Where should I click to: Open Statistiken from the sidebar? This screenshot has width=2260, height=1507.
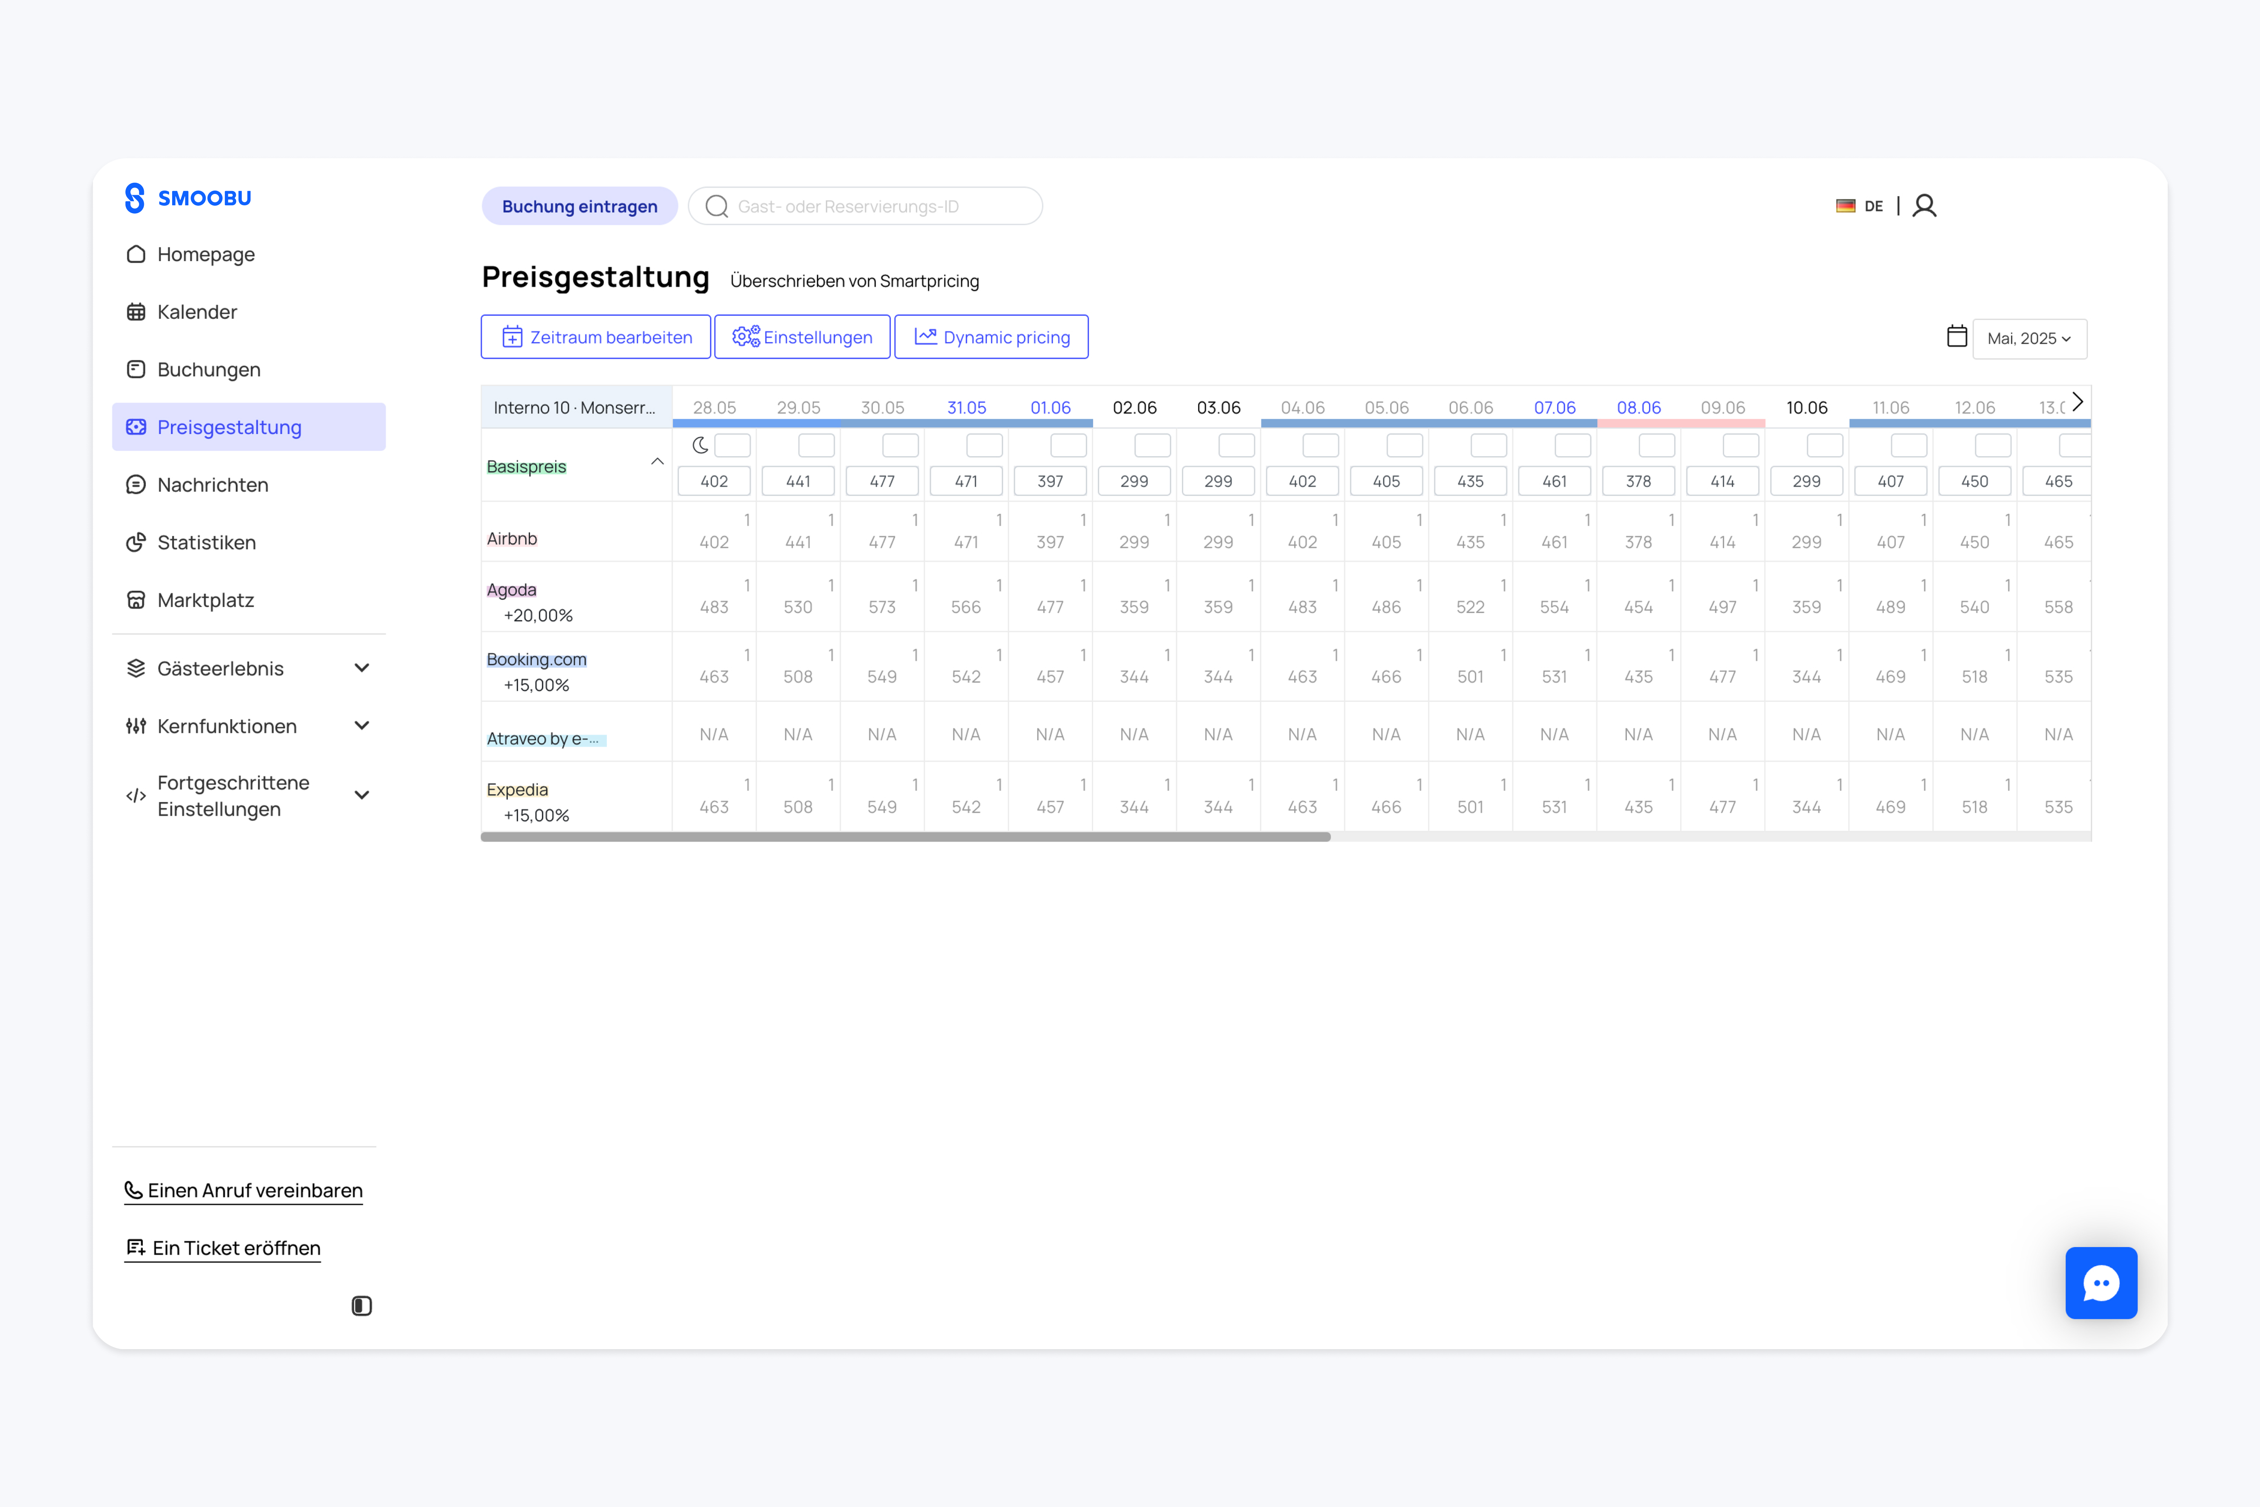pos(206,542)
